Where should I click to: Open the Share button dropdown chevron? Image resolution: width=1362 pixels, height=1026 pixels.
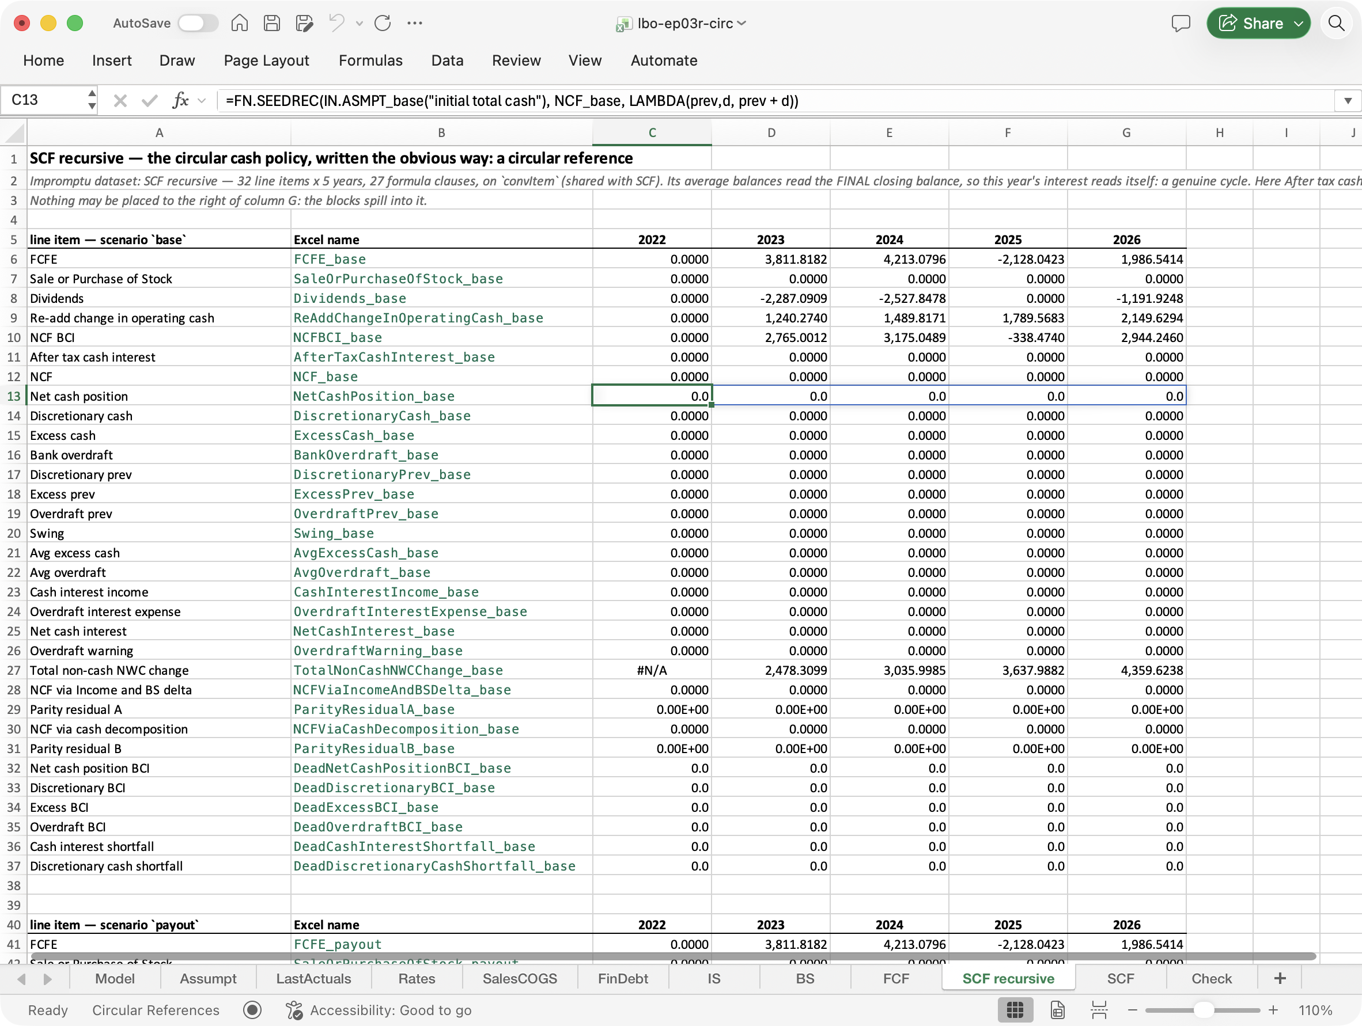pos(1299,24)
